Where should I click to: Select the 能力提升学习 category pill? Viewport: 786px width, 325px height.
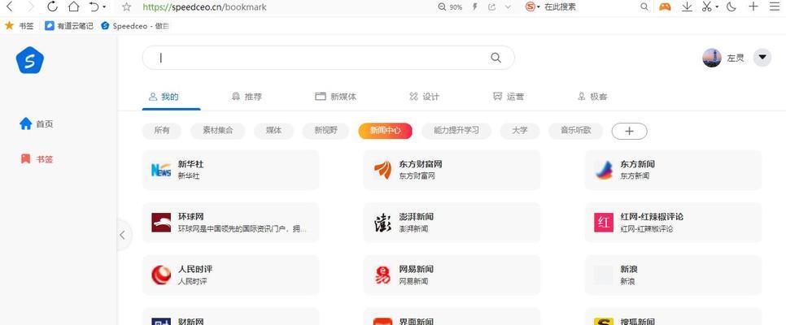(x=456, y=131)
